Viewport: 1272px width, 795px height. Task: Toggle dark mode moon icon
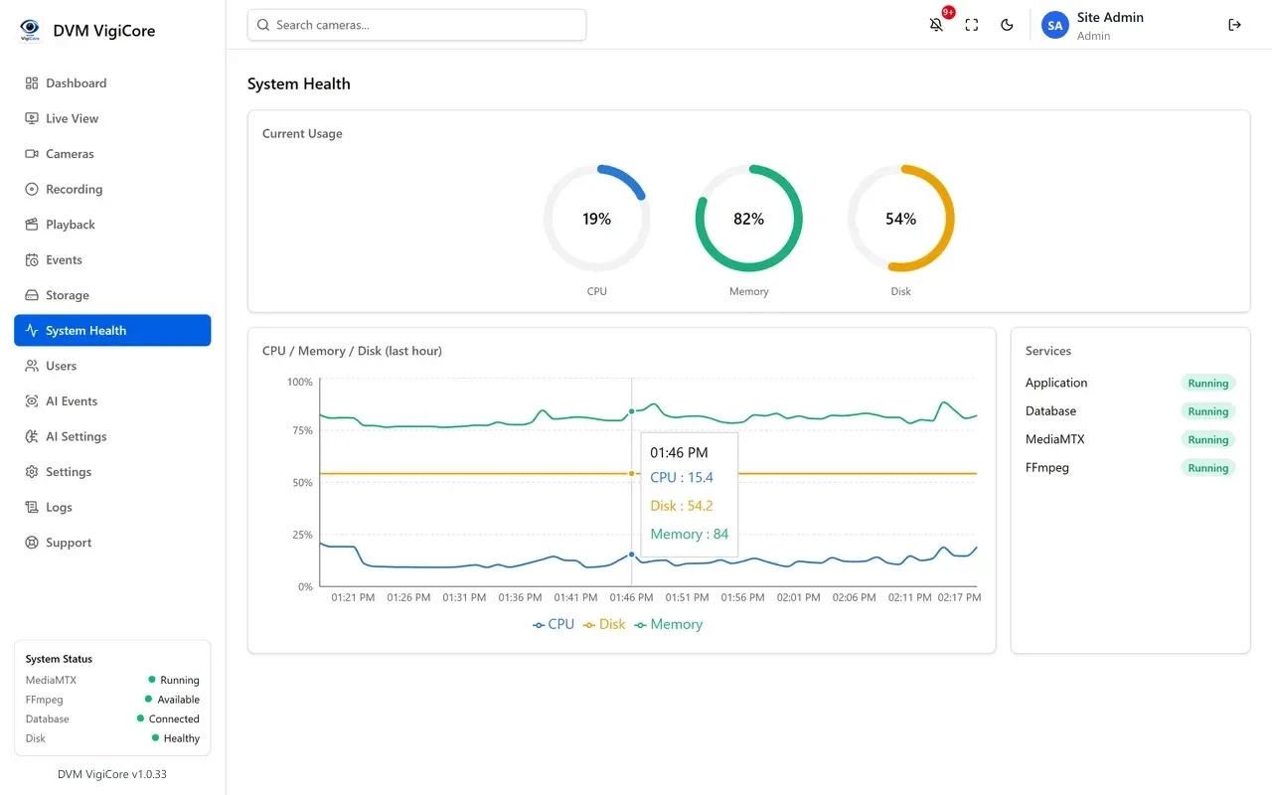1007,25
